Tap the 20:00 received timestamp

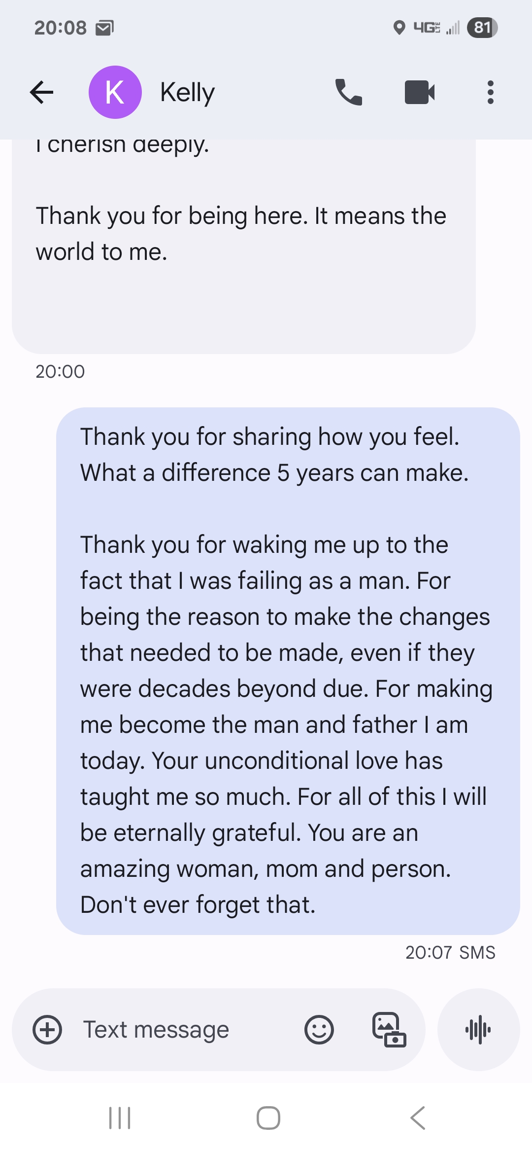pyautogui.click(x=60, y=371)
